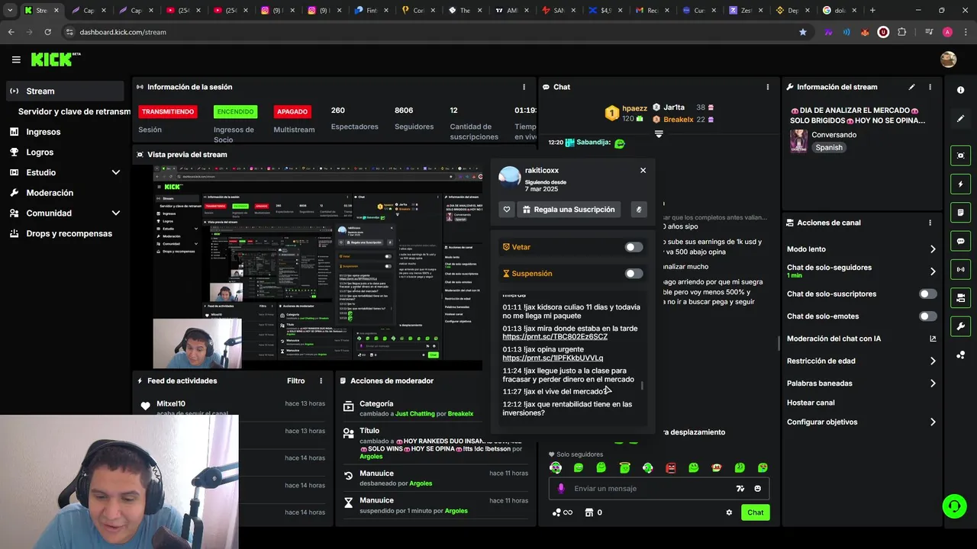This screenshot has height=549, width=977.
Task: Open the Filtro in Feed de actividades
Action: click(296, 380)
